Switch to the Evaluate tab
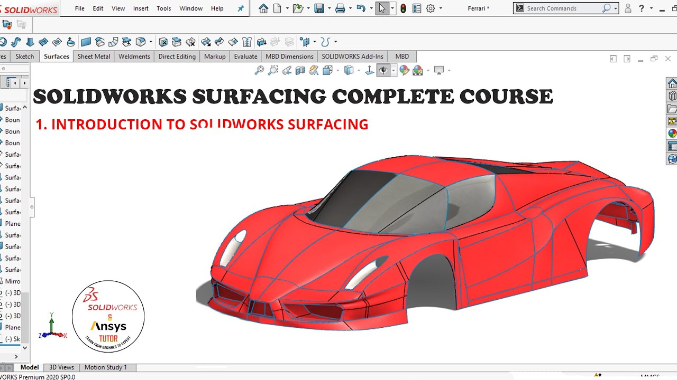677x380 pixels. tap(245, 56)
